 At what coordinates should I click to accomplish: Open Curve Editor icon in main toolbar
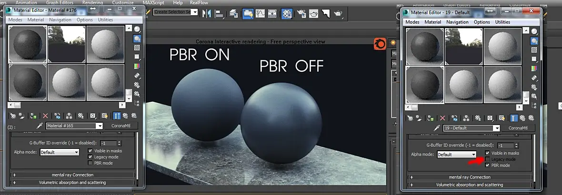click(x=260, y=14)
